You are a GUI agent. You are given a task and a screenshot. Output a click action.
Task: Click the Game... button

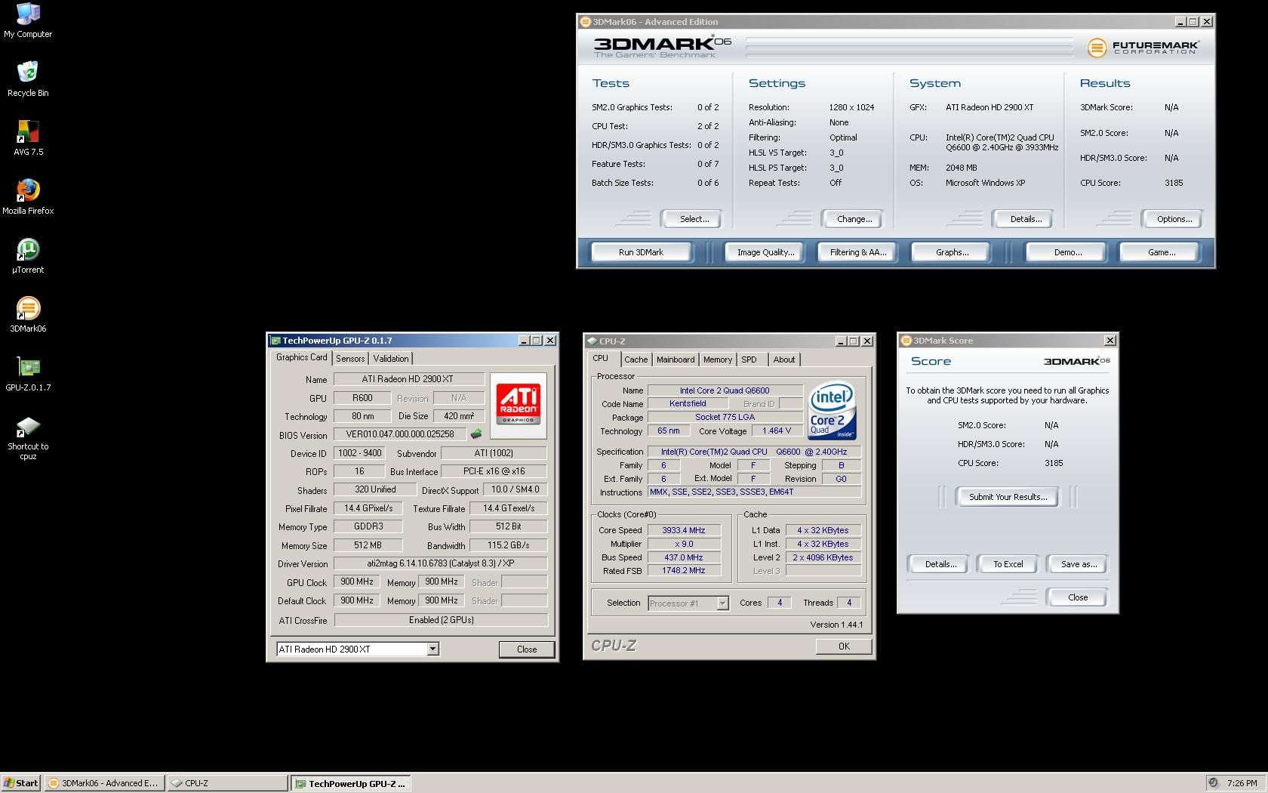tap(1161, 252)
